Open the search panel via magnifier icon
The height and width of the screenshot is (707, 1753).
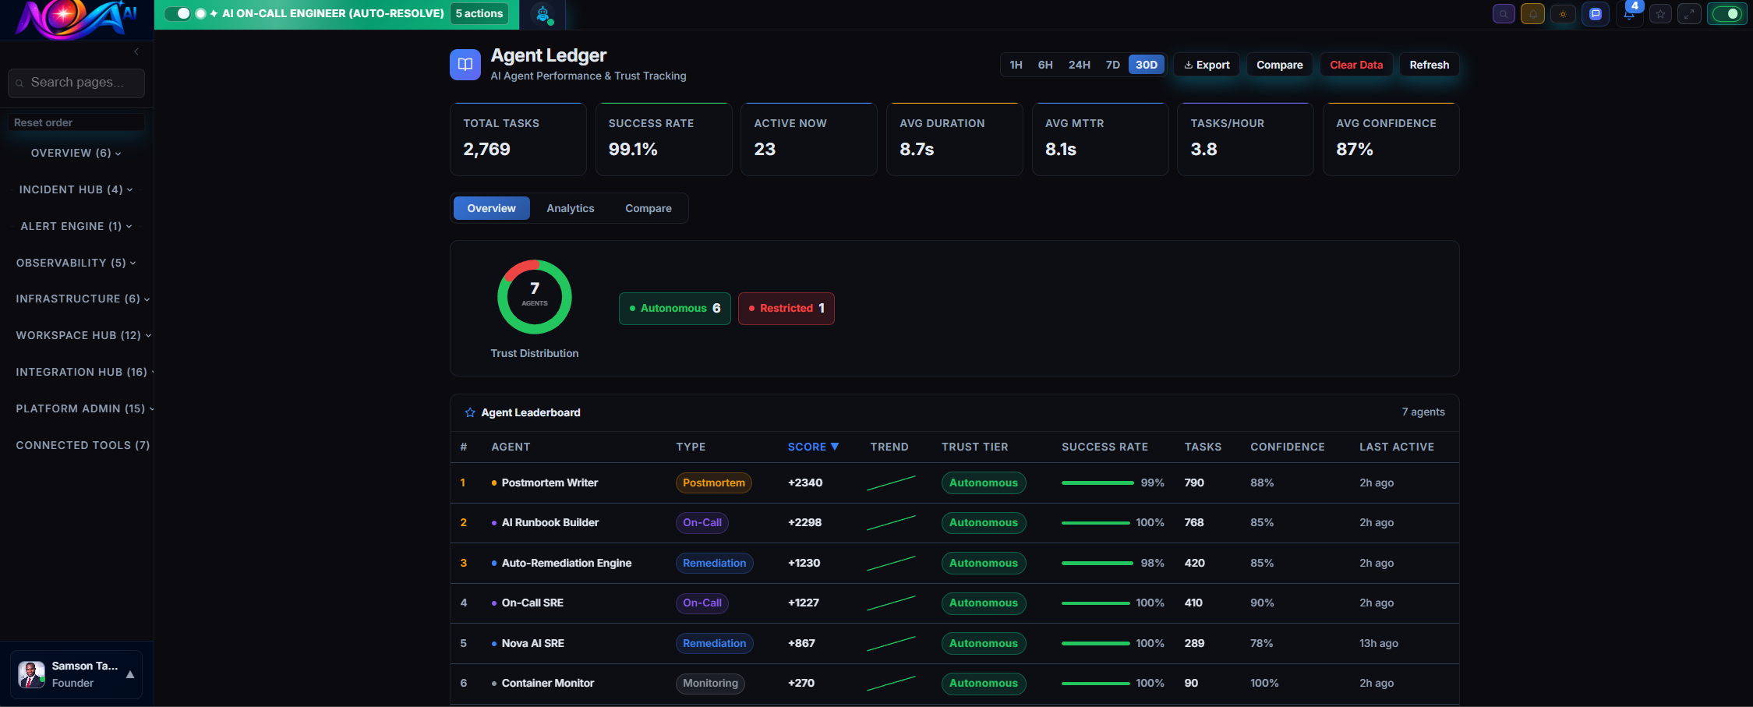pyautogui.click(x=1504, y=13)
